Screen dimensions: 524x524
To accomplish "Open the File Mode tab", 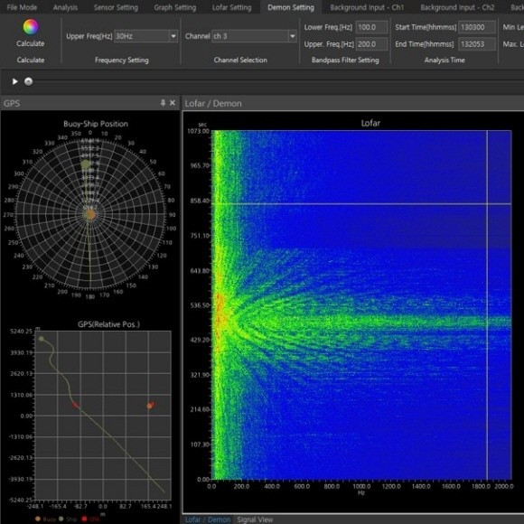I will pyautogui.click(x=22, y=7).
